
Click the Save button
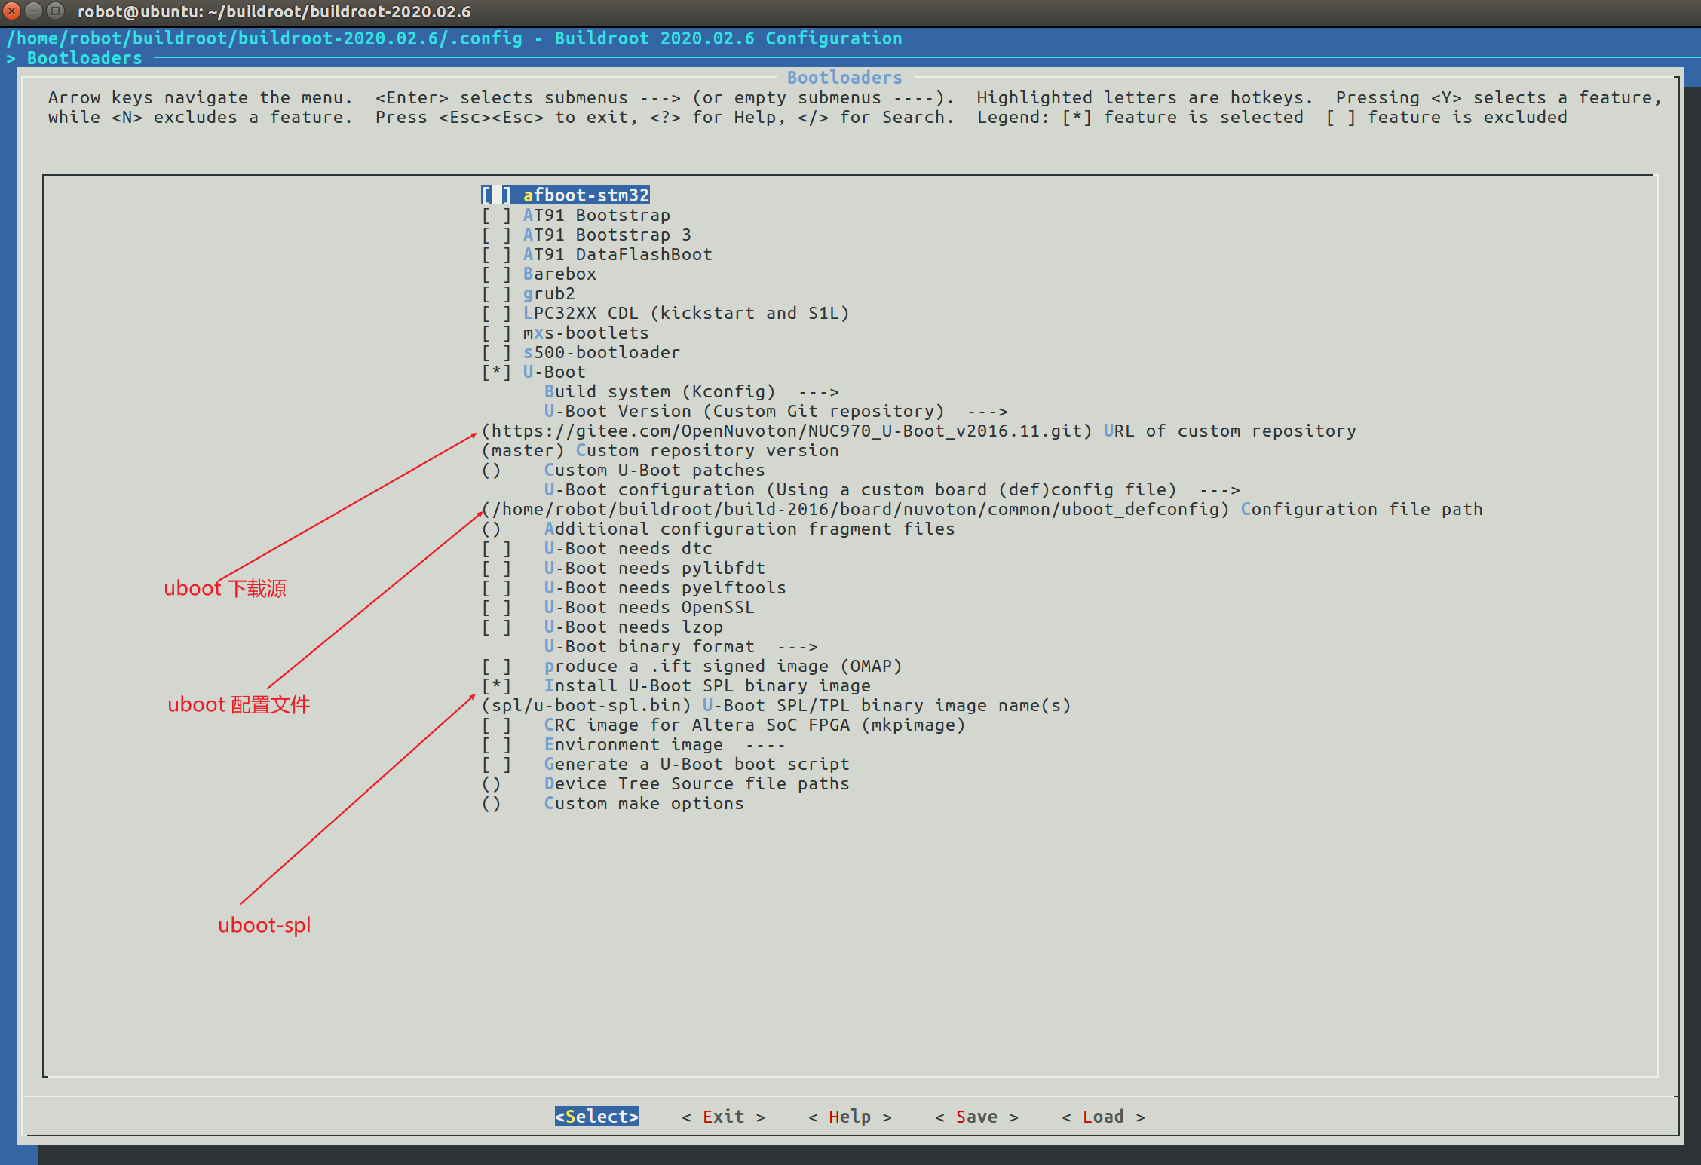pos(976,1116)
